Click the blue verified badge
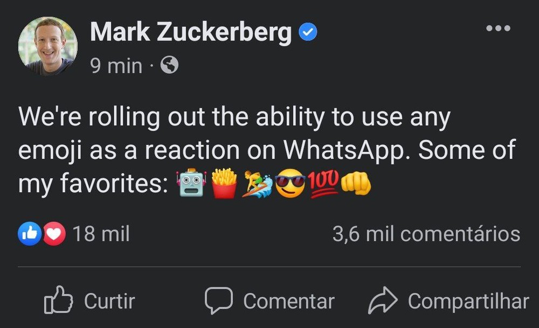The image size is (539, 328). pyautogui.click(x=308, y=33)
